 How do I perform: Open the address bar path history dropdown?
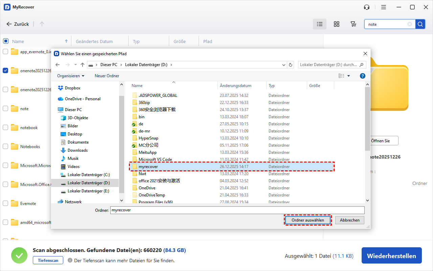(283, 65)
